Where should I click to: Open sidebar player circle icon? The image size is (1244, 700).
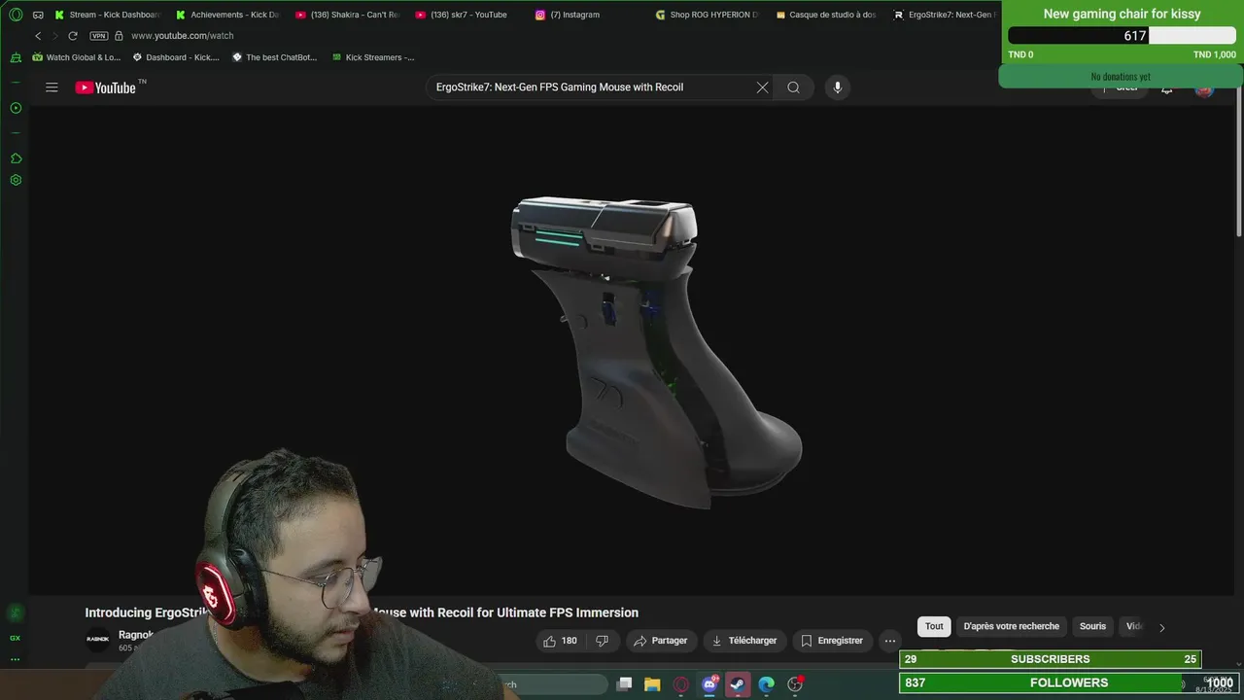[x=16, y=108]
